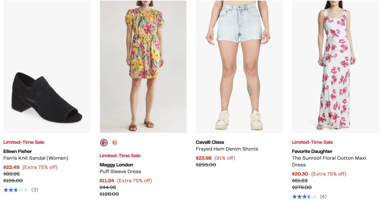Click the Cavalli Class brand name
The height and width of the screenshot is (201, 380).
pyautogui.click(x=210, y=142)
